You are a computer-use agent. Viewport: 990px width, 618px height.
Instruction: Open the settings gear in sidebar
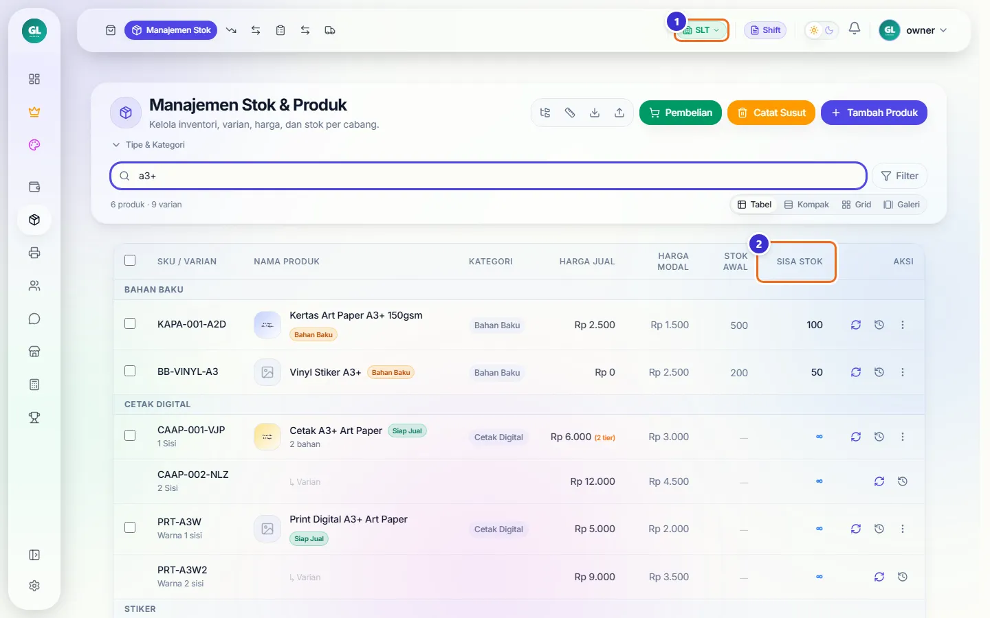pyautogui.click(x=34, y=586)
